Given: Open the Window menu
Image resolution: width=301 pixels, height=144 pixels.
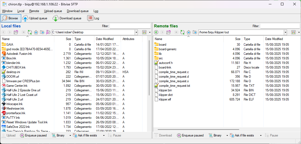Looking at the screenshot, I should 7,11.
